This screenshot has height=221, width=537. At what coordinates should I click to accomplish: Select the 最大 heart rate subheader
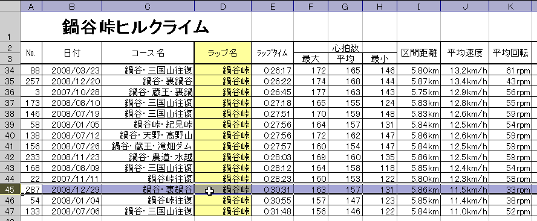(311, 58)
